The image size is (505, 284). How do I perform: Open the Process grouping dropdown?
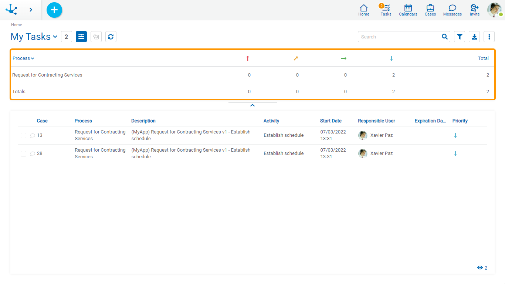tap(23, 58)
